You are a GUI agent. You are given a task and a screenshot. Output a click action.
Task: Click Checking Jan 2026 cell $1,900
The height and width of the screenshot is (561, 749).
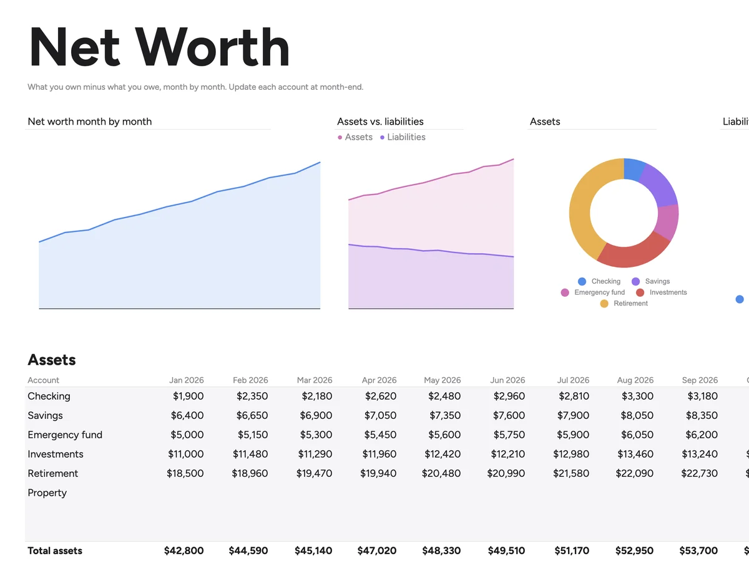[x=188, y=396]
